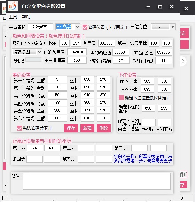Click 庄的颜色值 field 2A2DC4
The width and height of the screenshot is (195, 202).
click(x=77, y=52)
